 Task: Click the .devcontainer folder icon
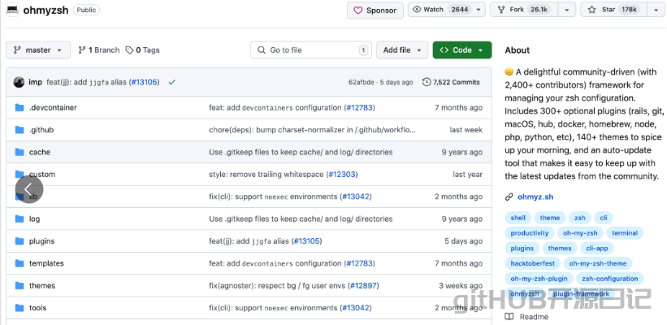(19, 107)
